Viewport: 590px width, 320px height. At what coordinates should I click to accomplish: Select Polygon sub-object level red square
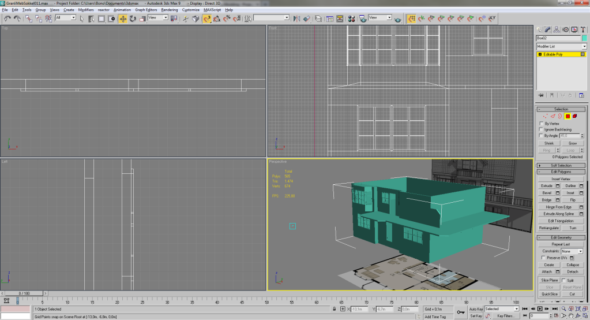click(568, 116)
